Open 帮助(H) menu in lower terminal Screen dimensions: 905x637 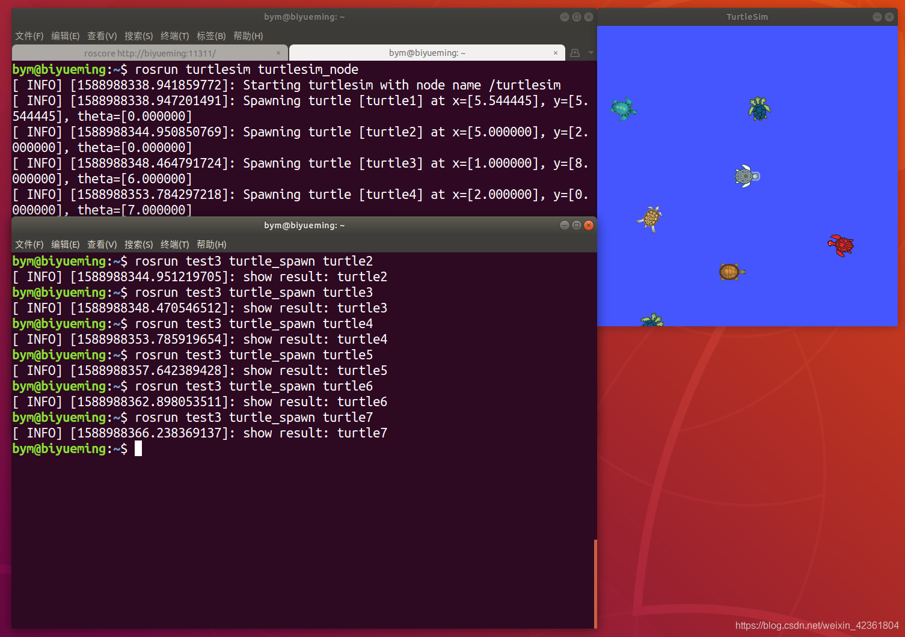(x=211, y=245)
